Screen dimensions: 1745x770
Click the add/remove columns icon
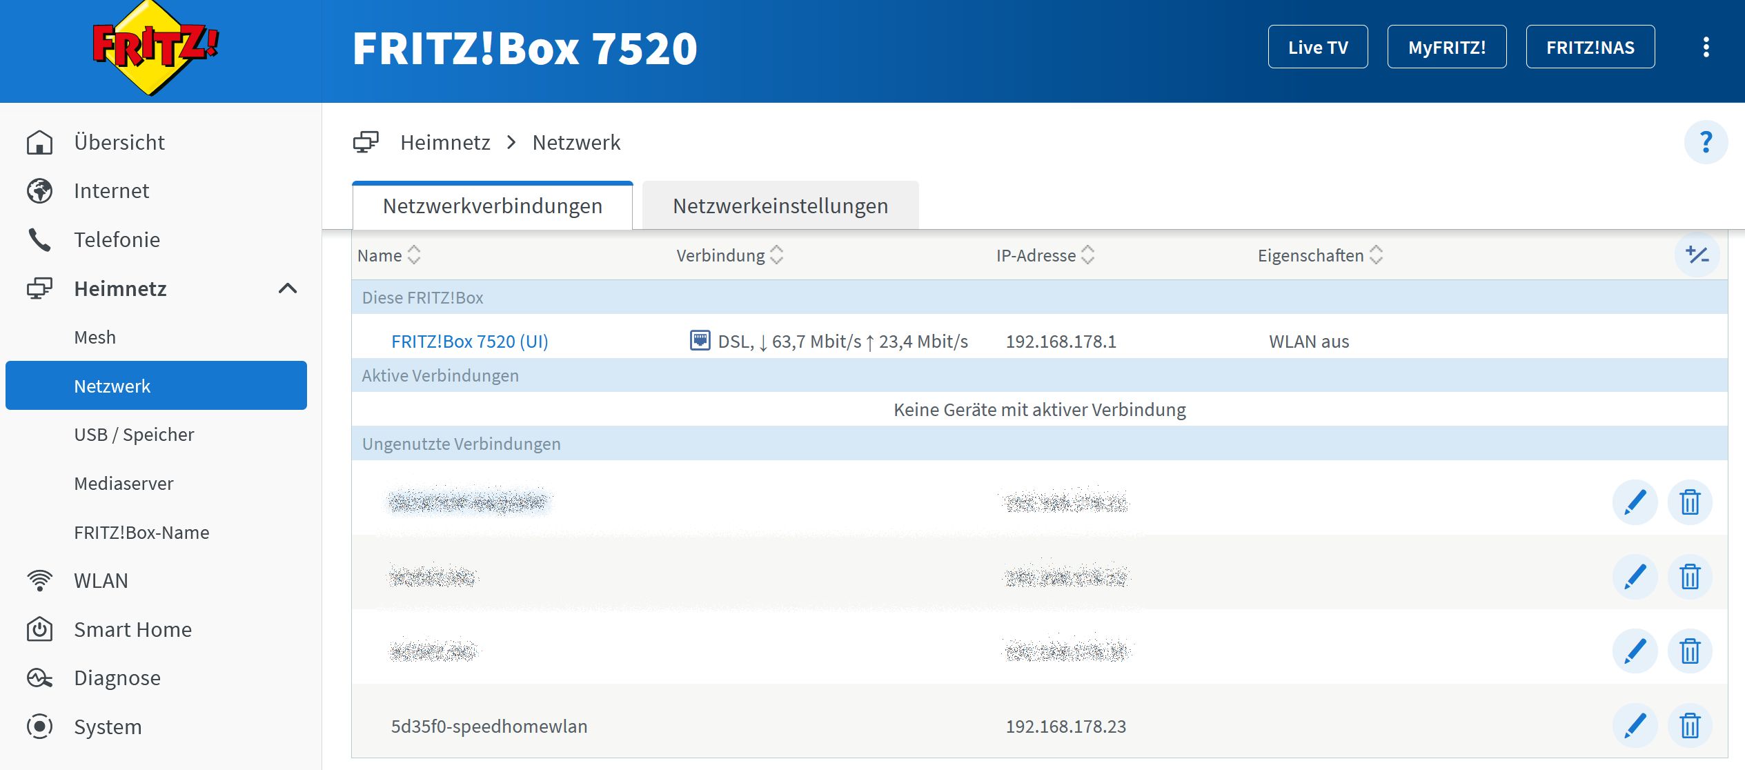coord(1697,255)
